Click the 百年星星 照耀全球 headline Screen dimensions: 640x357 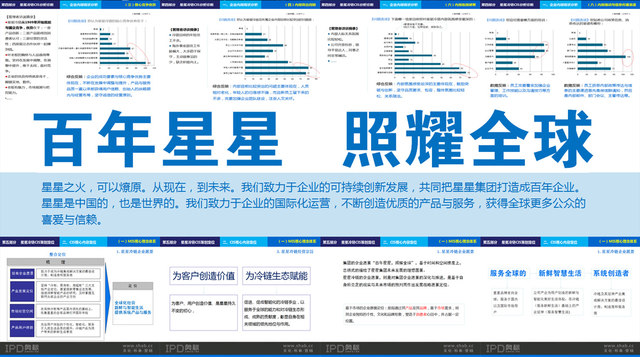[x=319, y=140]
